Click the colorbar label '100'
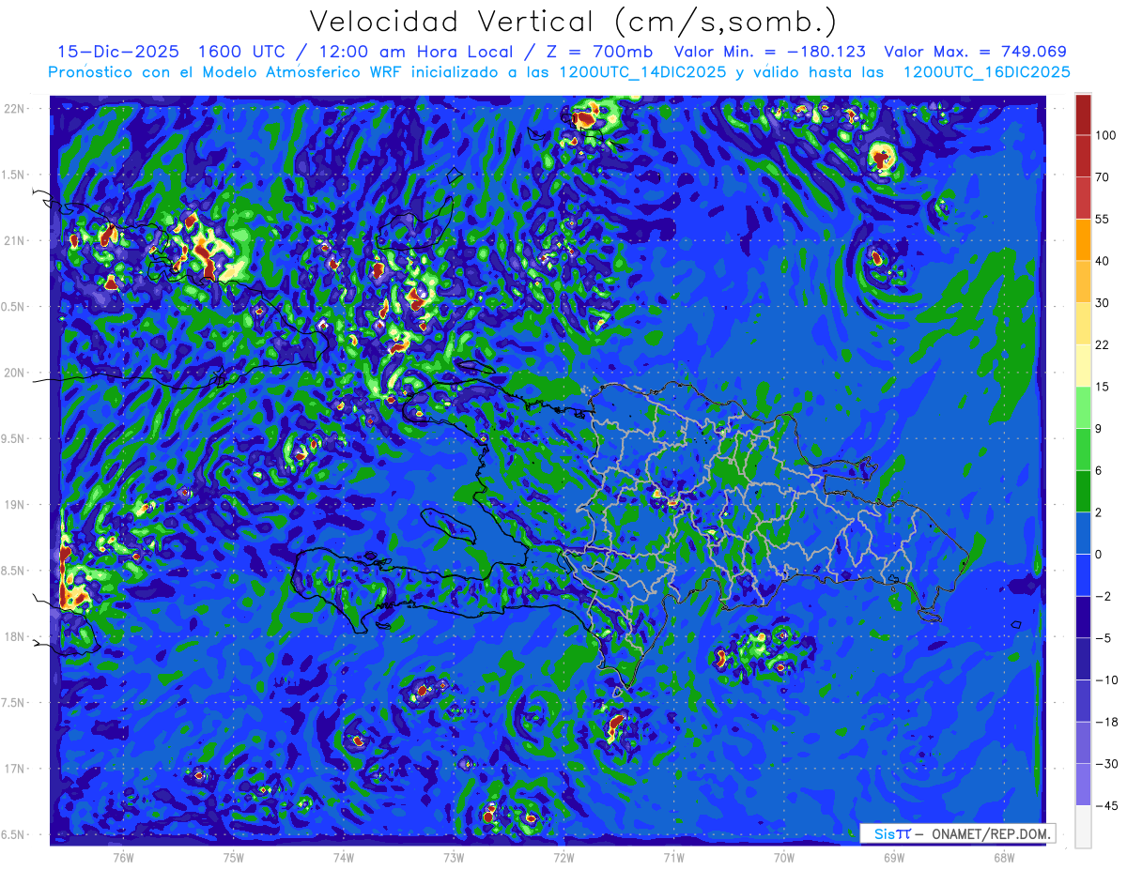The height and width of the screenshot is (870, 1127). pos(1105,135)
